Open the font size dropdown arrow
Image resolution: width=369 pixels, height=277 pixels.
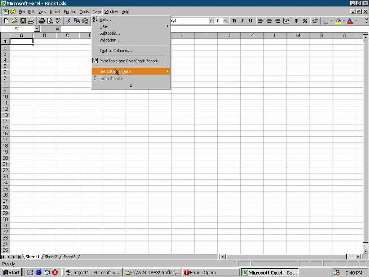225,21
